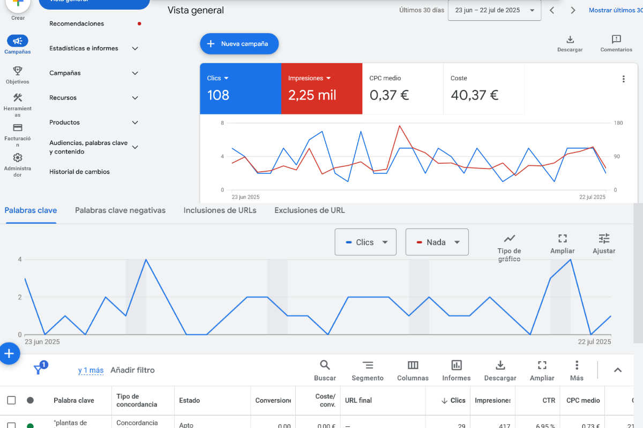
Task: Expand the Estadísticas e informes section
Action: [x=94, y=48]
